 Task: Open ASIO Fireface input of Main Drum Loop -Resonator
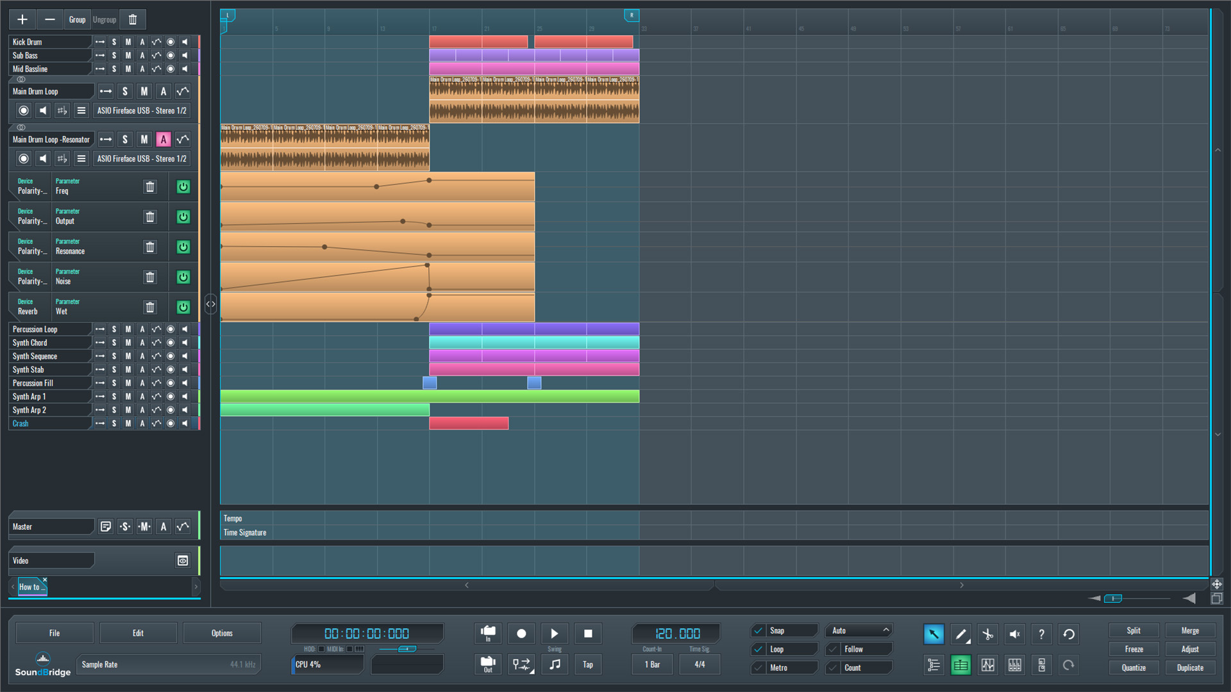tap(142, 158)
